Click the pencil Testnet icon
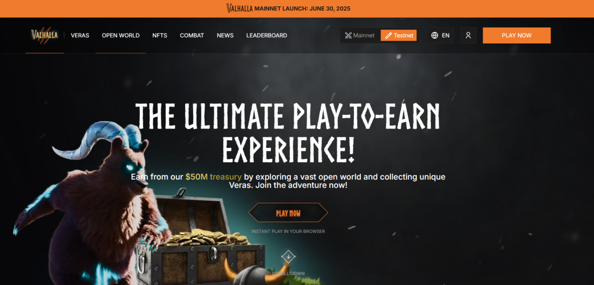The width and height of the screenshot is (594, 285). coord(388,35)
